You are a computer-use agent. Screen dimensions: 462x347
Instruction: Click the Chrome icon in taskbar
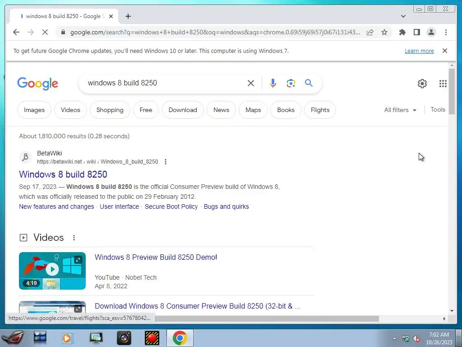click(180, 338)
